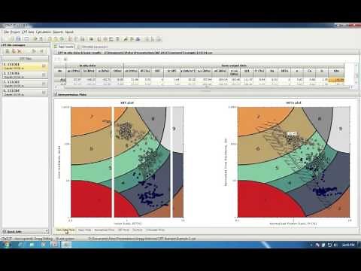Click the Interpretation Plots panel header
Screen dimensions: 361x271
[x=205, y=95]
